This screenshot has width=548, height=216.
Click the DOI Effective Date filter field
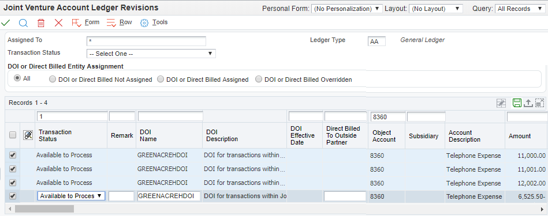[x=306, y=116]
